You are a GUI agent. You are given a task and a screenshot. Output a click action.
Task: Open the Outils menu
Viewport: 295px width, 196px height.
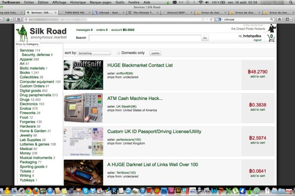click(120, 2)
